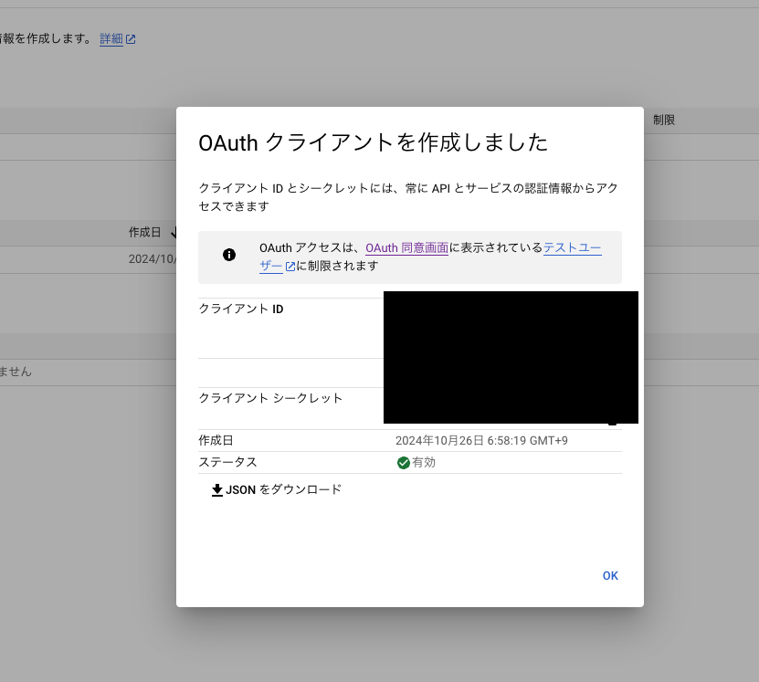Open the OAuth 同意画面 link
Viewport: 759px width, 682px height.
(x=407, y=247)
